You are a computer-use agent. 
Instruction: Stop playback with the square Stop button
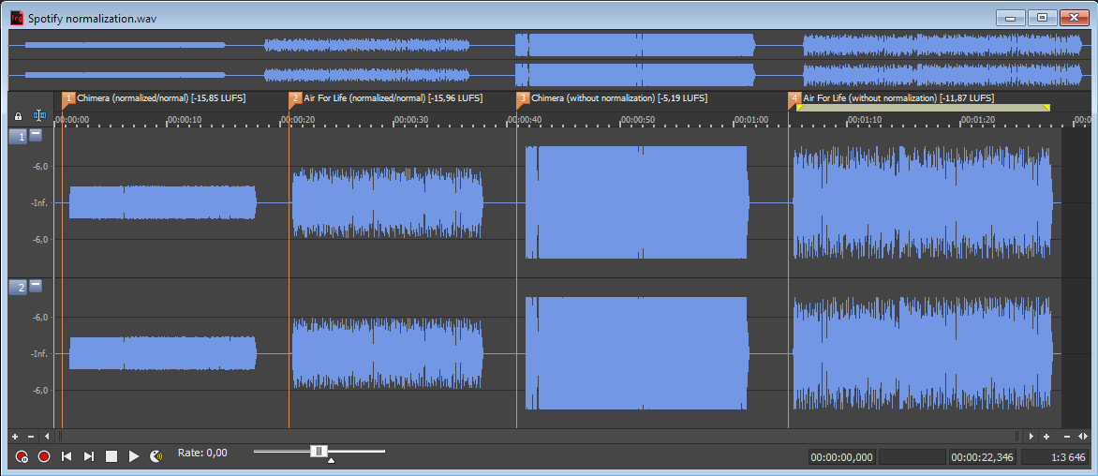click(x=111, y=456)
